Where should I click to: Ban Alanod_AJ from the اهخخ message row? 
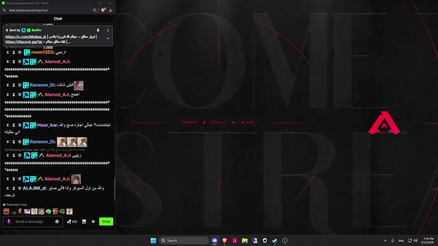point(20,95)
